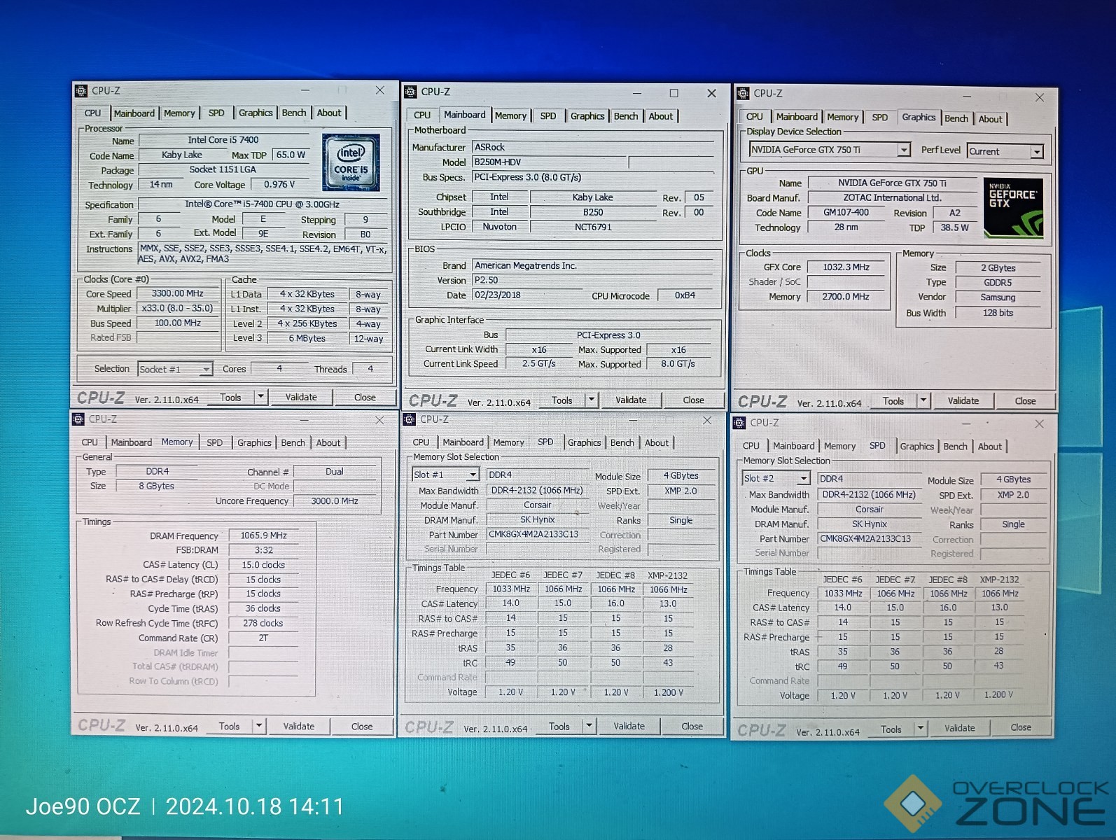This screenshot has height=840, width=1116.
Task: Select the motherboard model field B250M-HDV
Action: (x=550, y=162)
